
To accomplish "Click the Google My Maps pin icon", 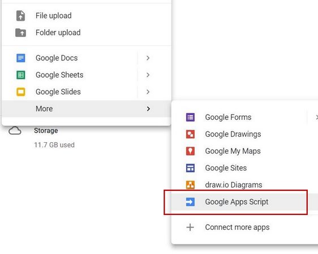I will (190, 151).
